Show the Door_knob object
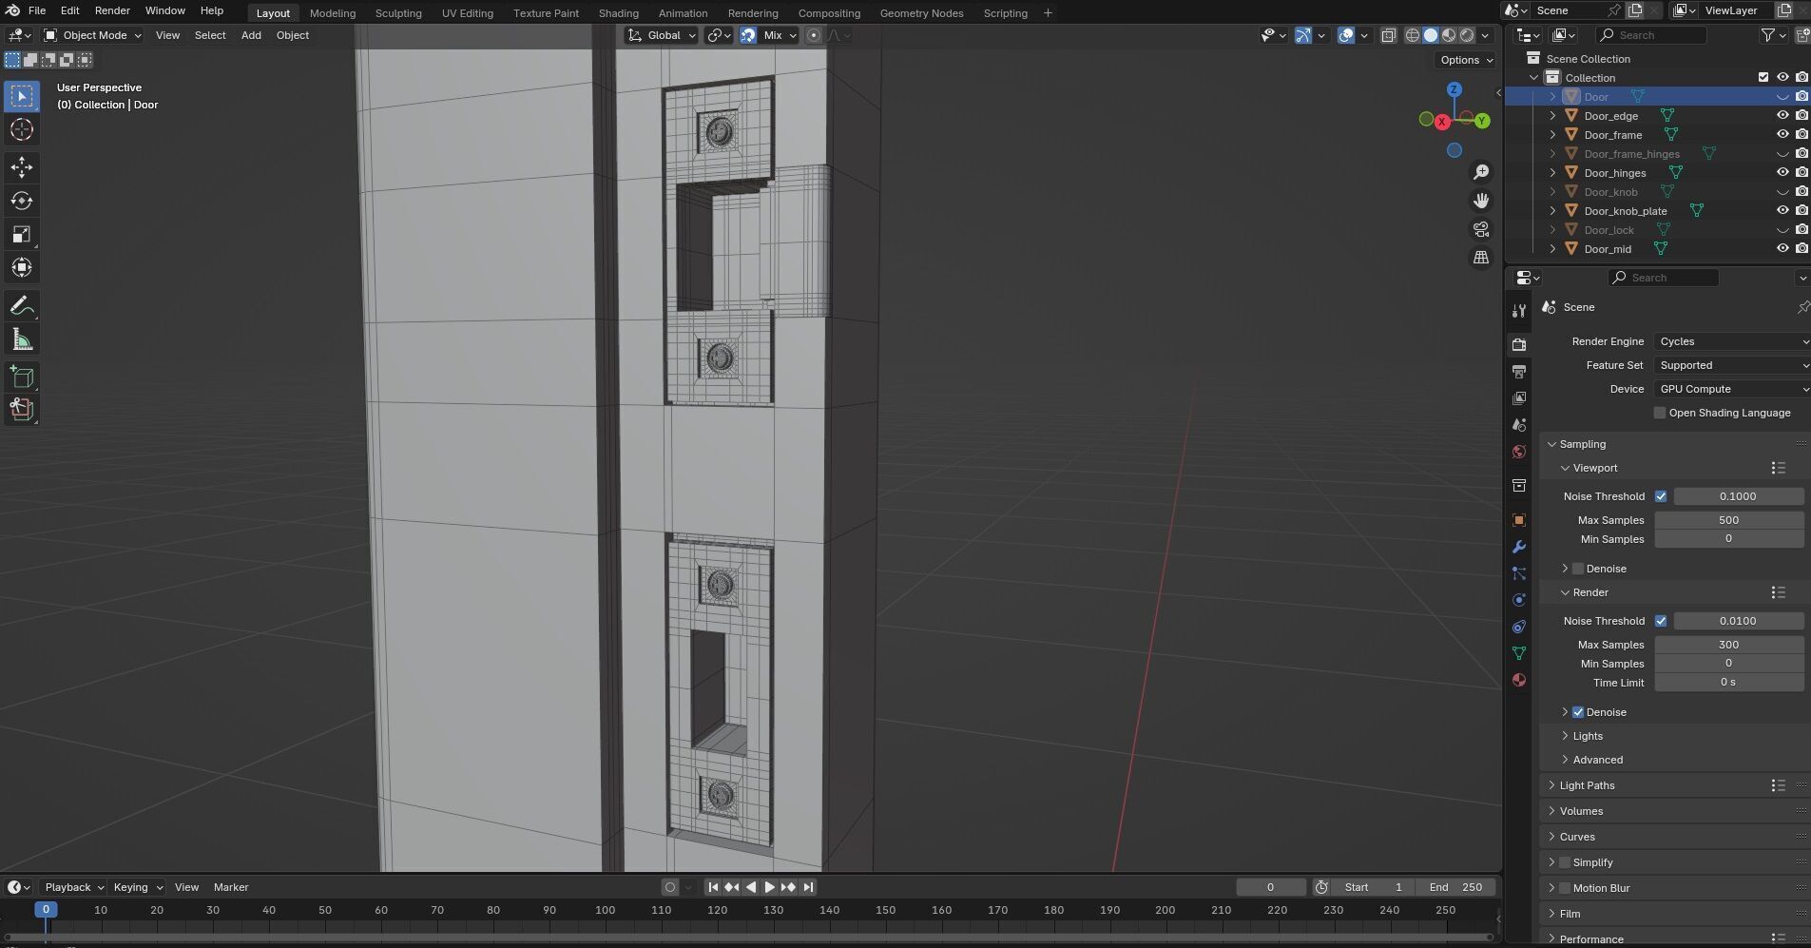 [1782, 191]
